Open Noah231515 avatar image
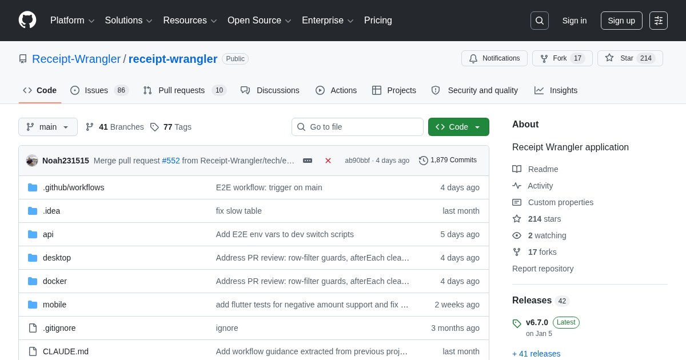 [32, 161]
